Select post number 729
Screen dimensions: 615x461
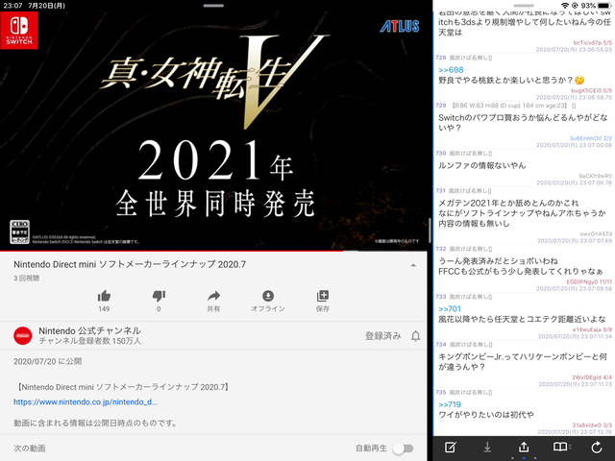click(x=441, y=106)
